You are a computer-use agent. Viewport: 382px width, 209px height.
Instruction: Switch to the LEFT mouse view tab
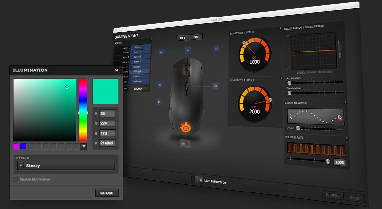(182, 38)
